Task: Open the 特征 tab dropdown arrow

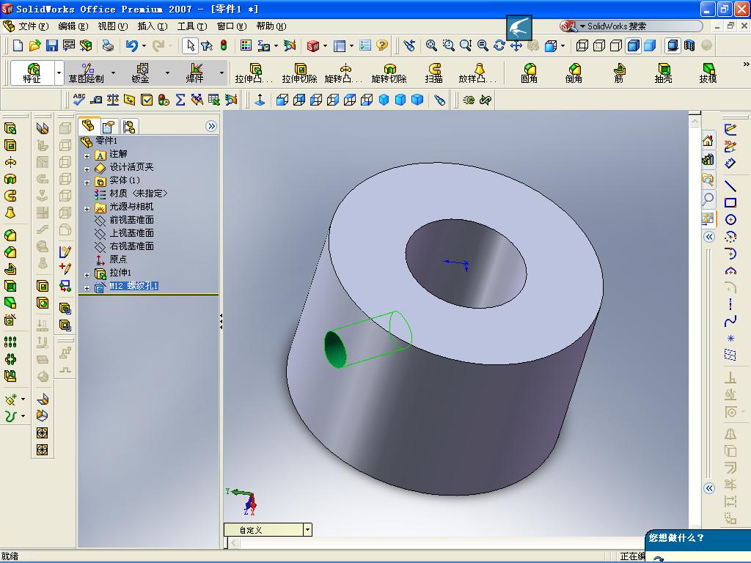Action: (x=59, y=73)
